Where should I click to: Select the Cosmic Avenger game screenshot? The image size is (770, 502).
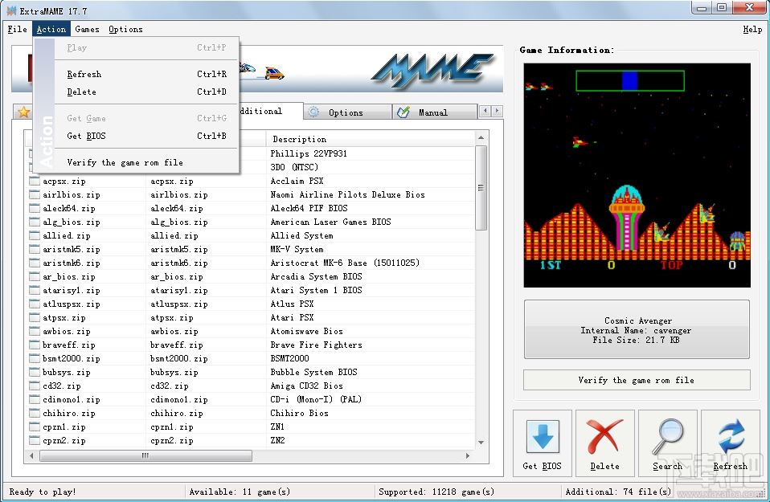tap(637, 175)
